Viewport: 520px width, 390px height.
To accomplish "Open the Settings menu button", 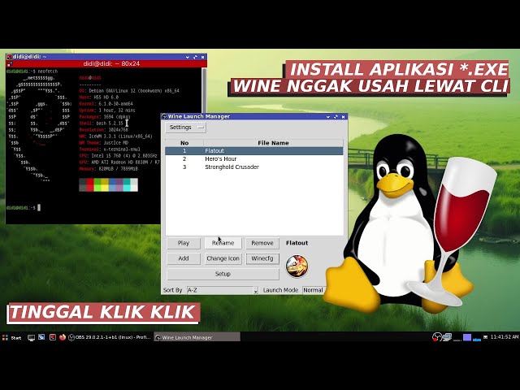I will [x=186, y=128].
